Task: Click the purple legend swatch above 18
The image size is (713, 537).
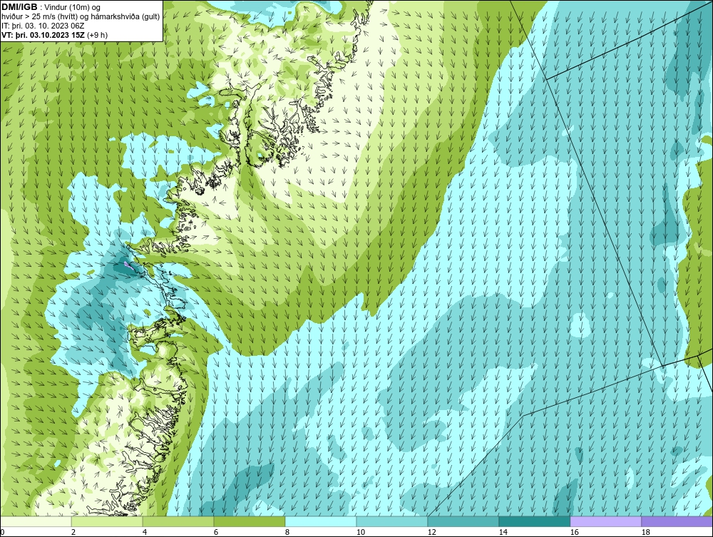Action: click(677, 521)
